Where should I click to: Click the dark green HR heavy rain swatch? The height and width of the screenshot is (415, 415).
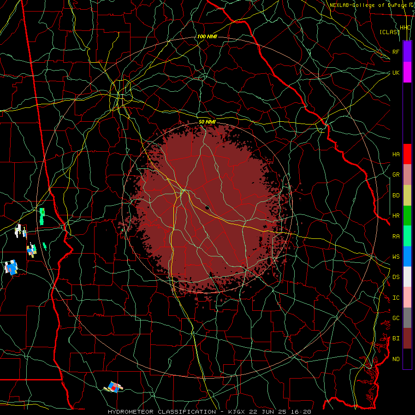point(407,215)
